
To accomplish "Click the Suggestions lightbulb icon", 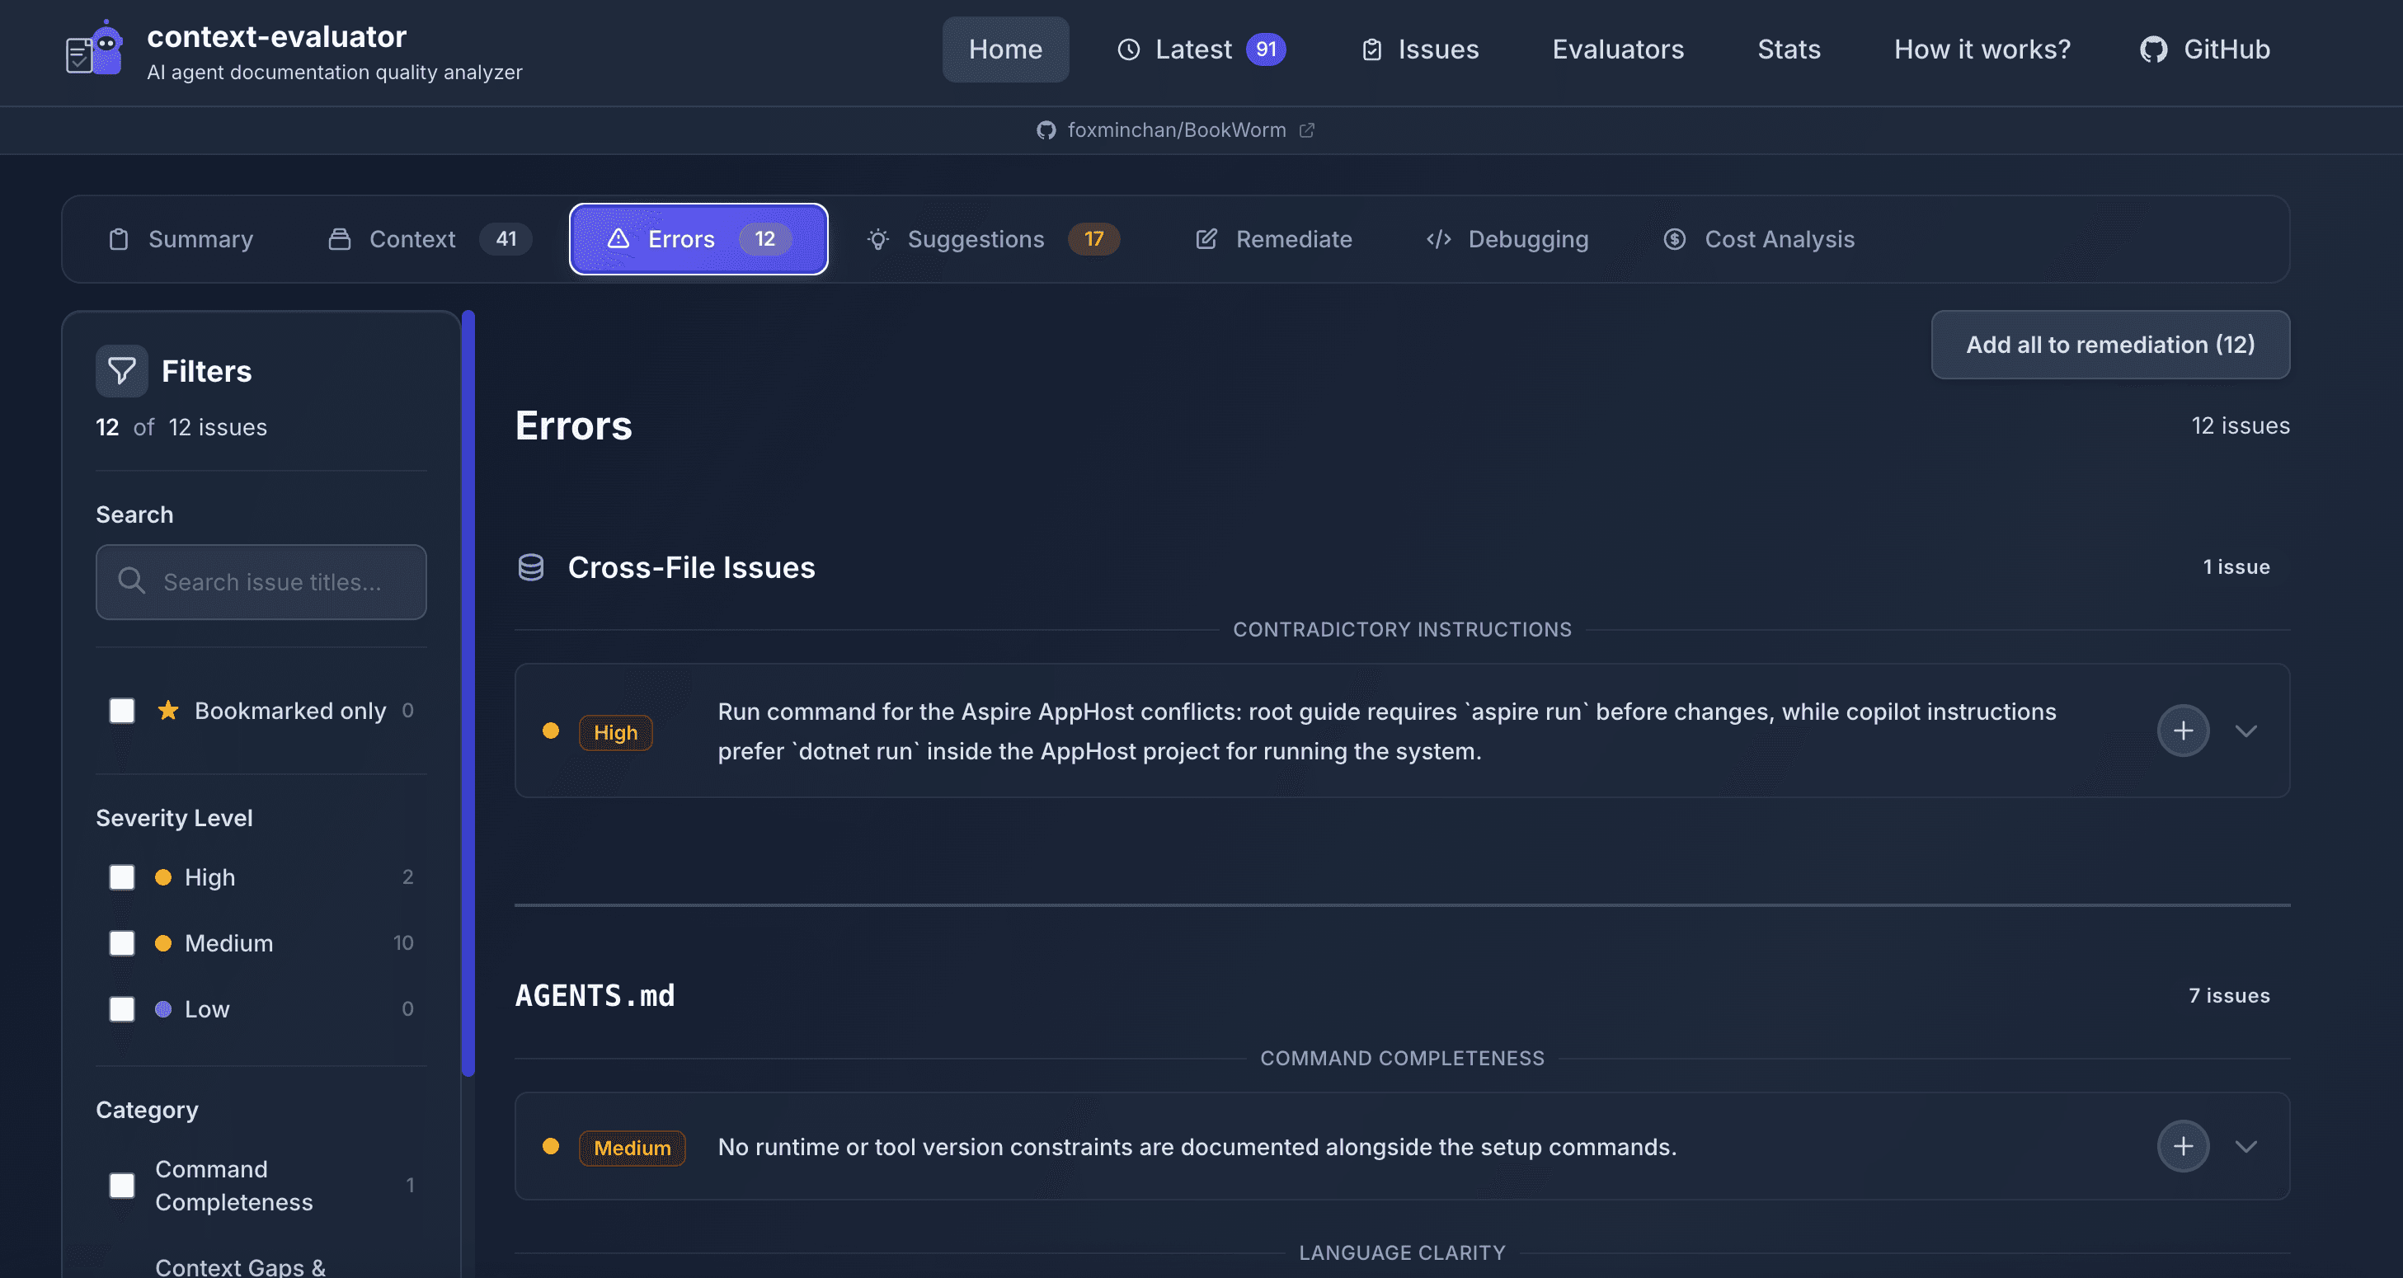I will click(877, 239).
